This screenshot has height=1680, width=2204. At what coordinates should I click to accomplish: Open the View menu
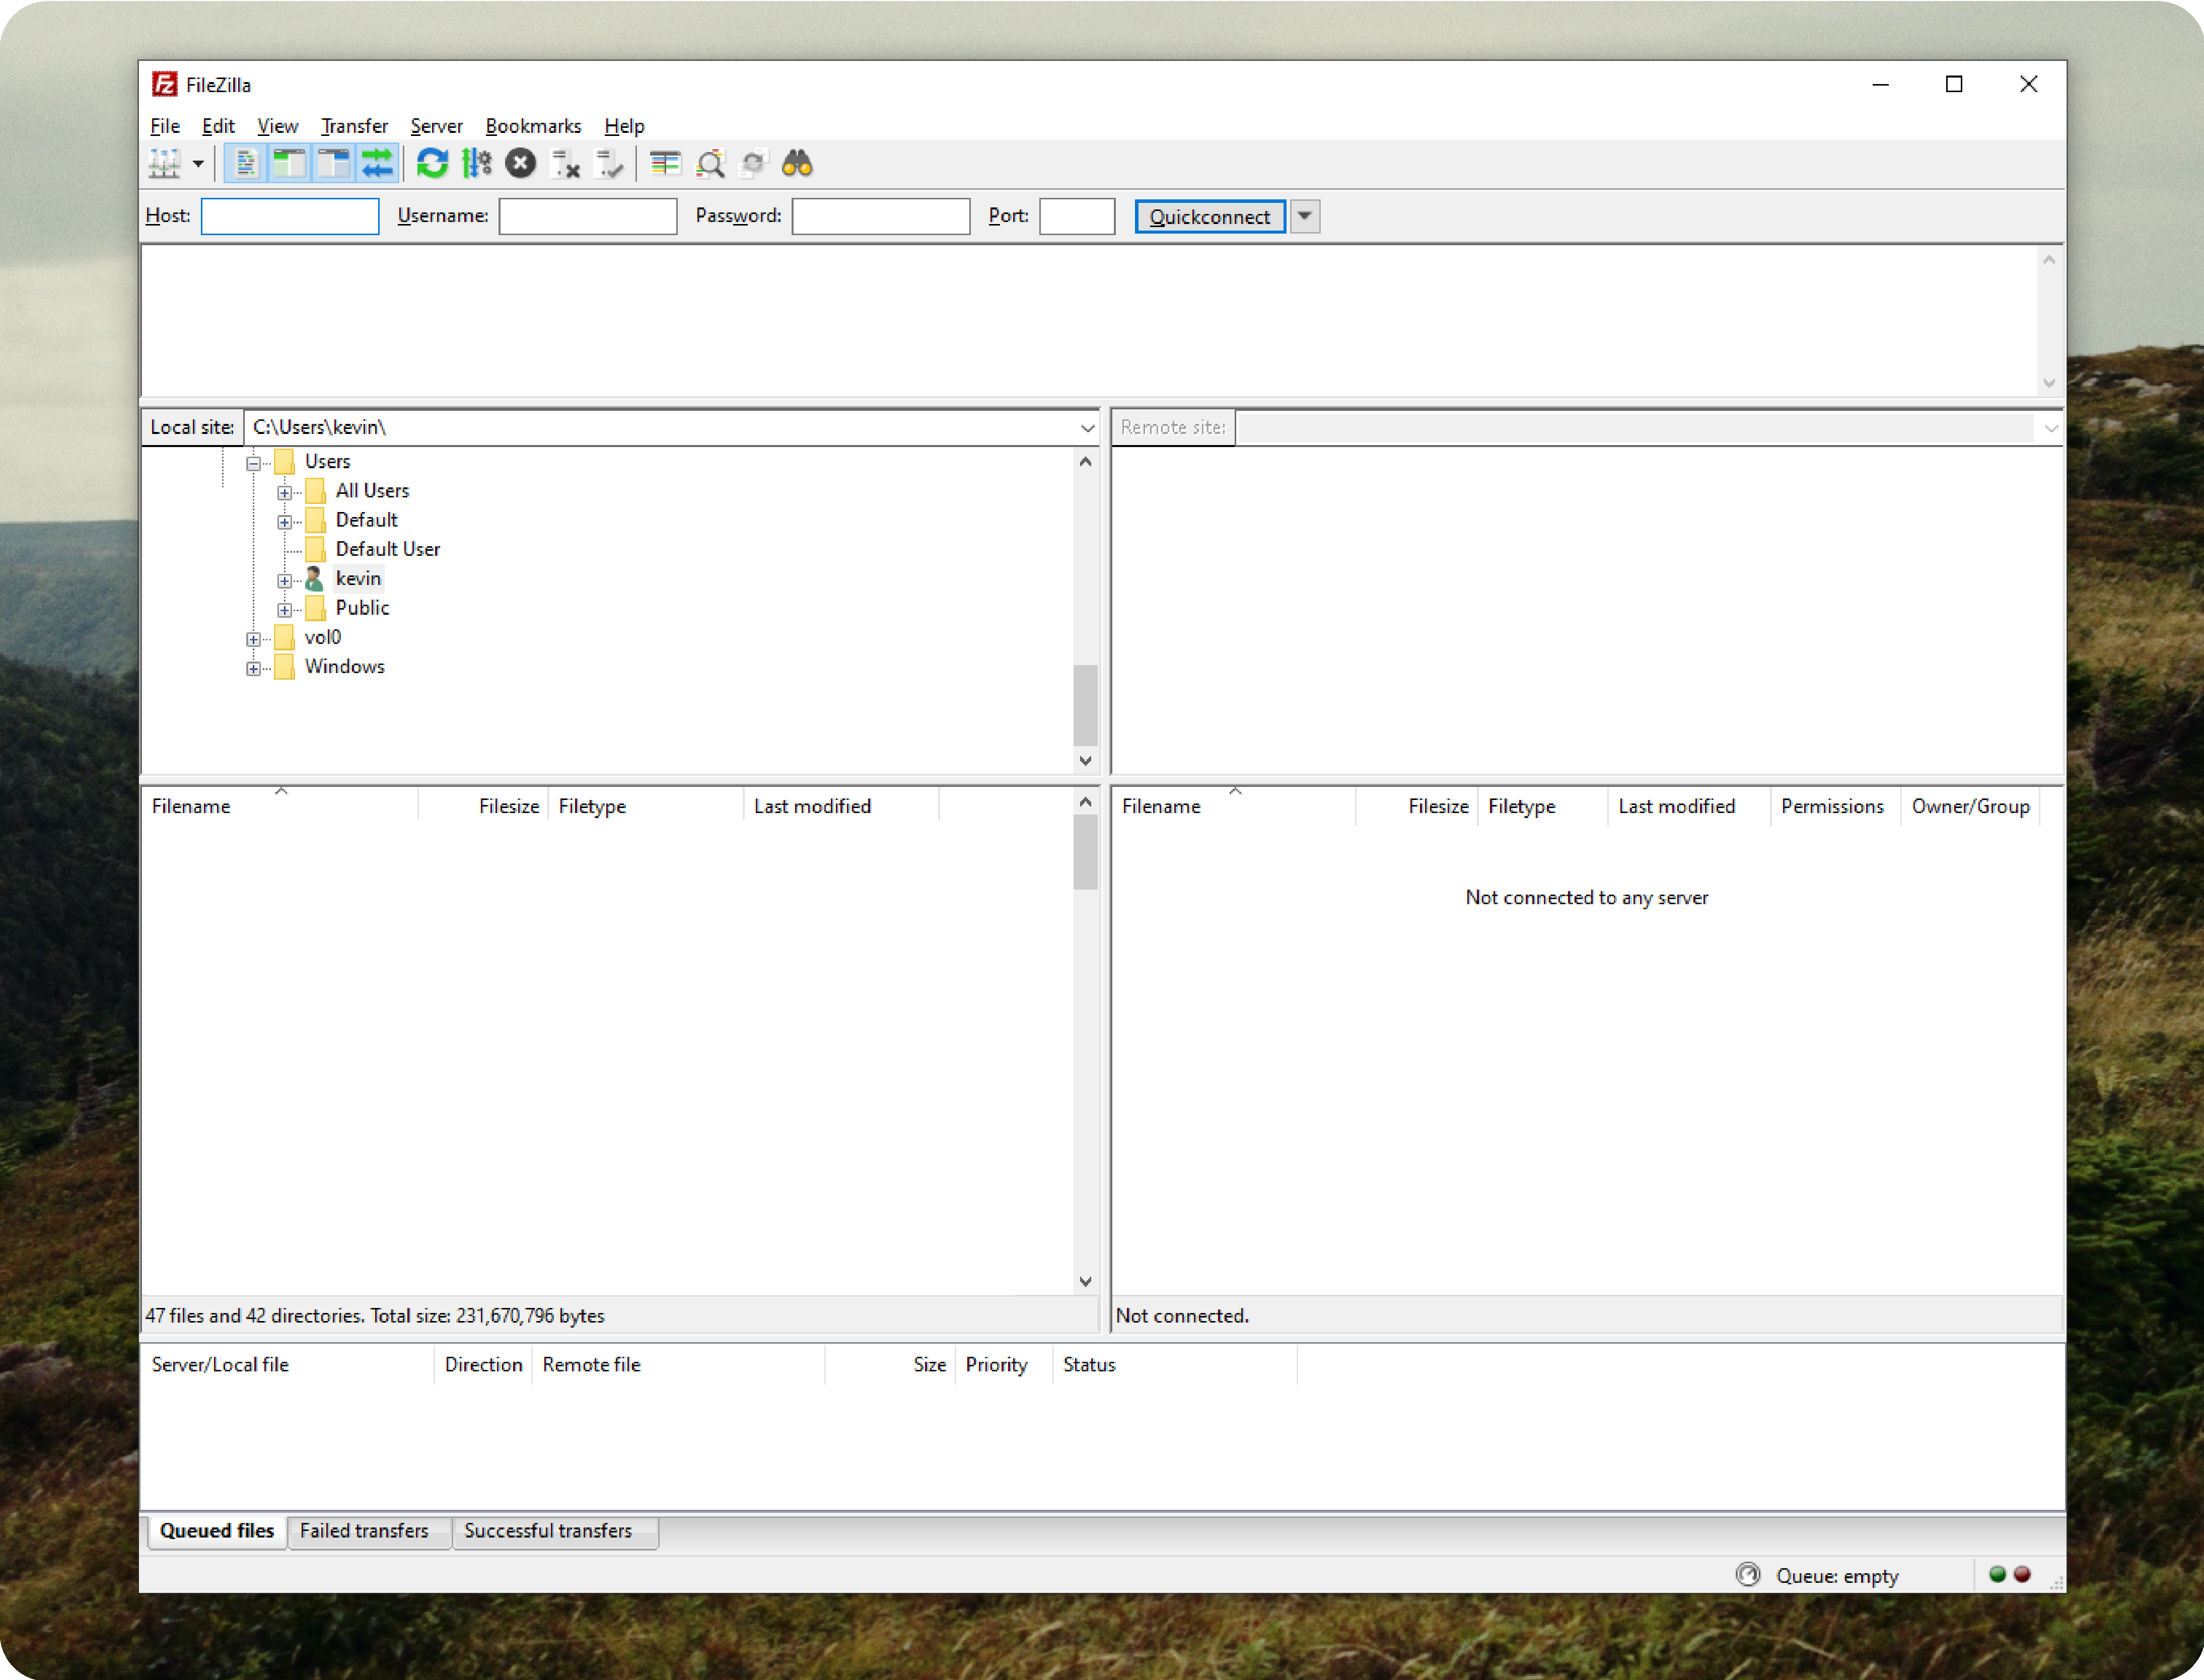click(x=277, y=126)
